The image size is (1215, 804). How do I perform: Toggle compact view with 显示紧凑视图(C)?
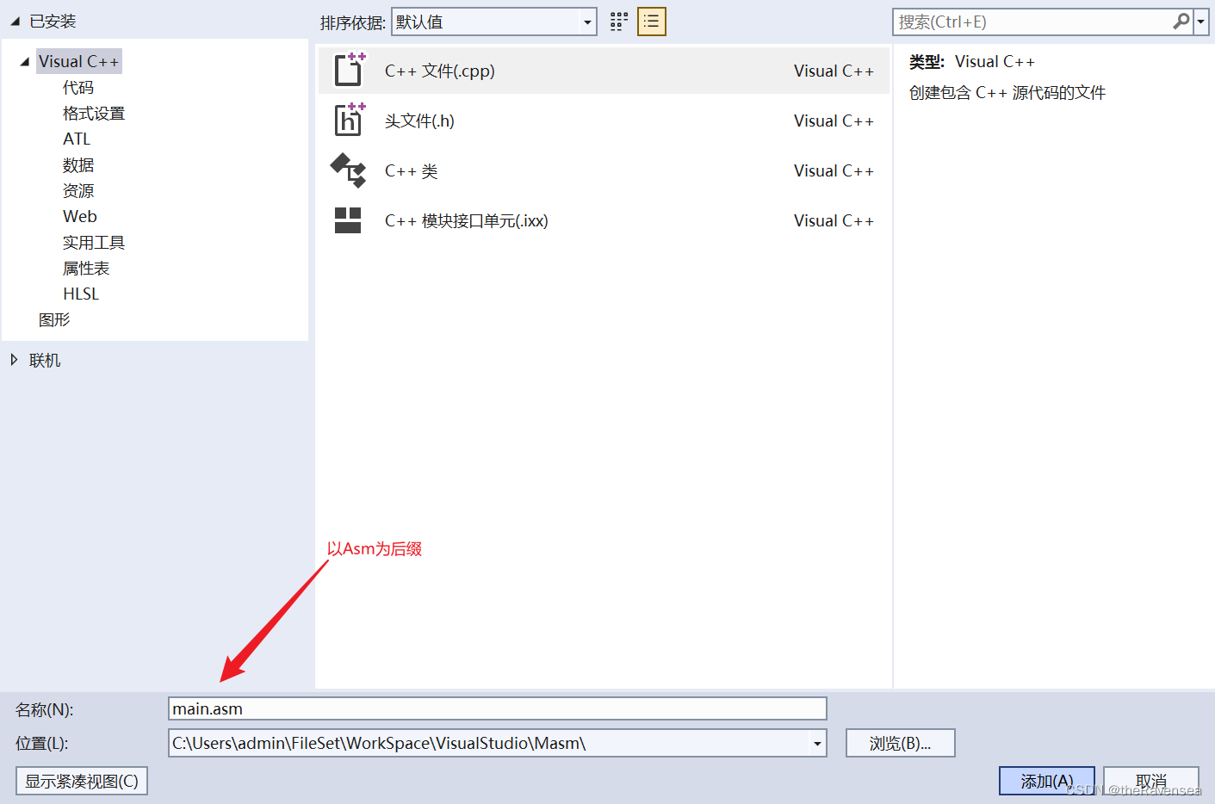click(x=81, y=781)
